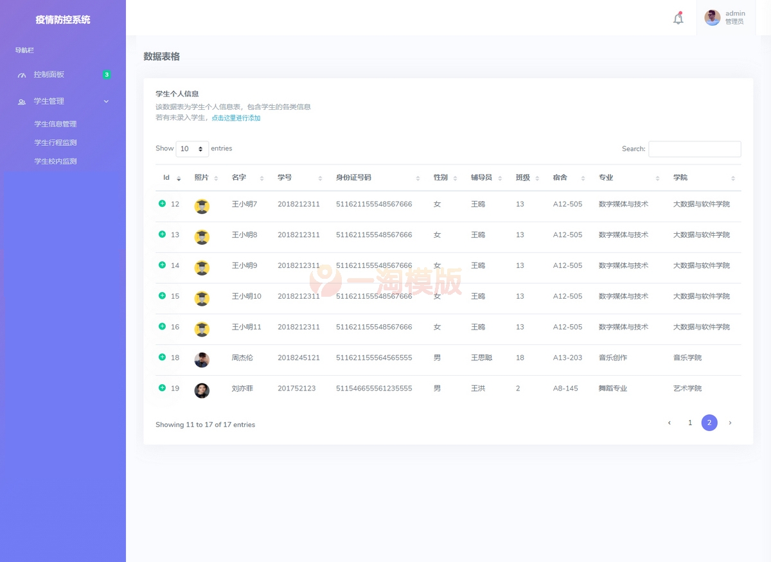
Task: Click the admin avatar picture
Action: [713, 18]
